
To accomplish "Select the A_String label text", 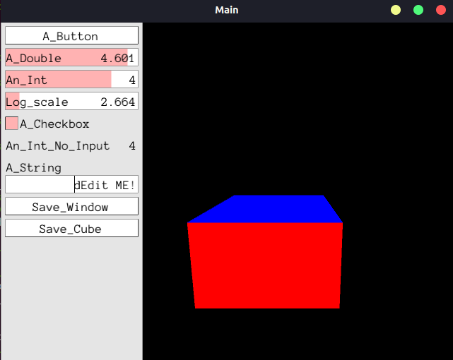I will coord(34,168).
